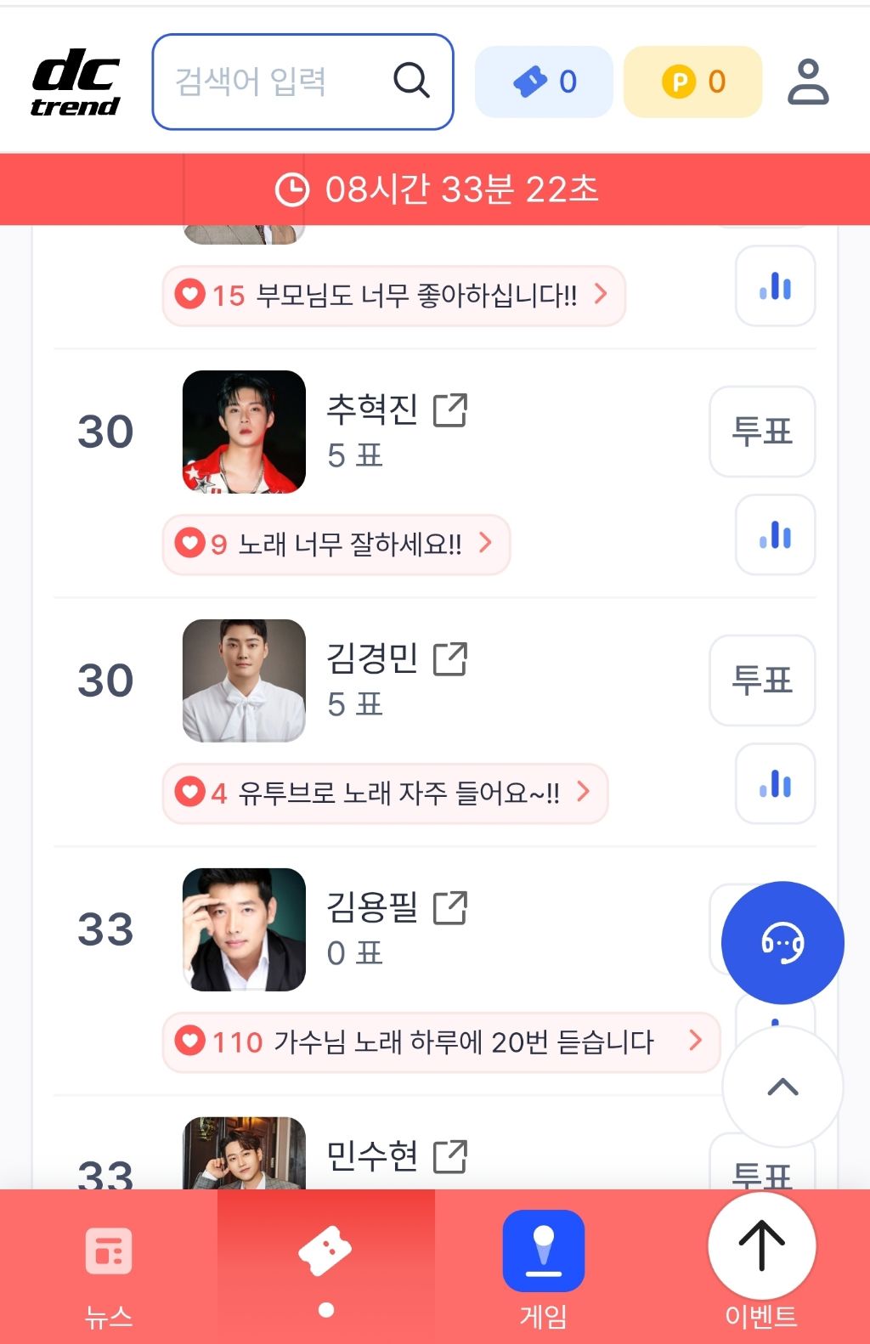The height and width of the screenshot is (1344, 870).
Task: Vote for 추혁진 with 투표 button
Action: coord(762,432)
